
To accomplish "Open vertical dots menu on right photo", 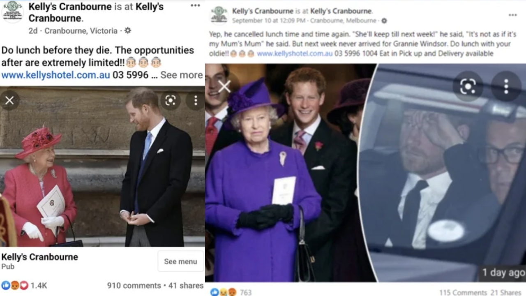I will click(506, 86).
